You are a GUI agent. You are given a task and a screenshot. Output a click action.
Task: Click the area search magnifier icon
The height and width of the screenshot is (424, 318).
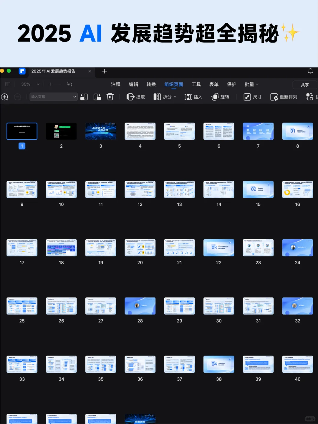(70, 84)
